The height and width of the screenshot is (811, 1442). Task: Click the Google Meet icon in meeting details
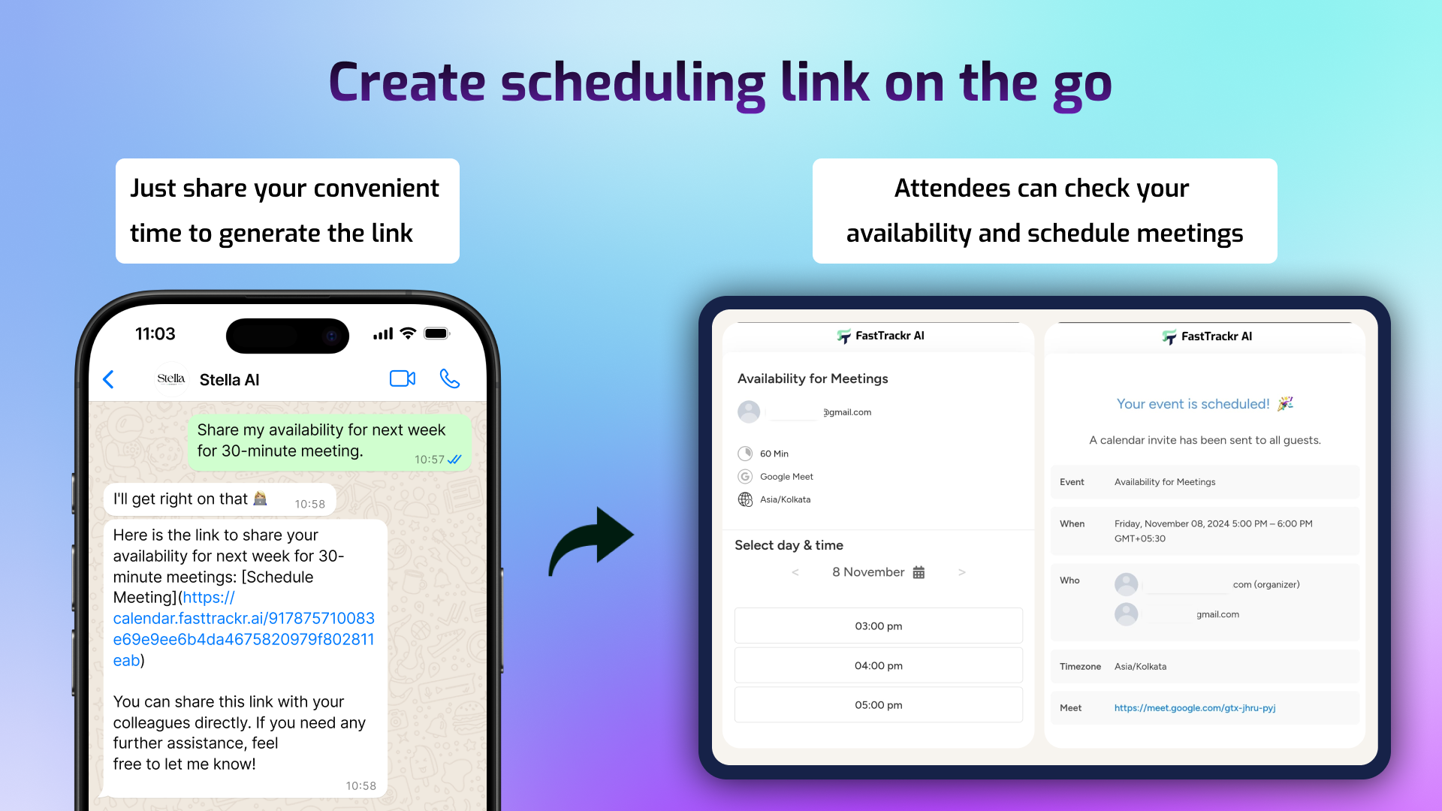tap(745, 476)
